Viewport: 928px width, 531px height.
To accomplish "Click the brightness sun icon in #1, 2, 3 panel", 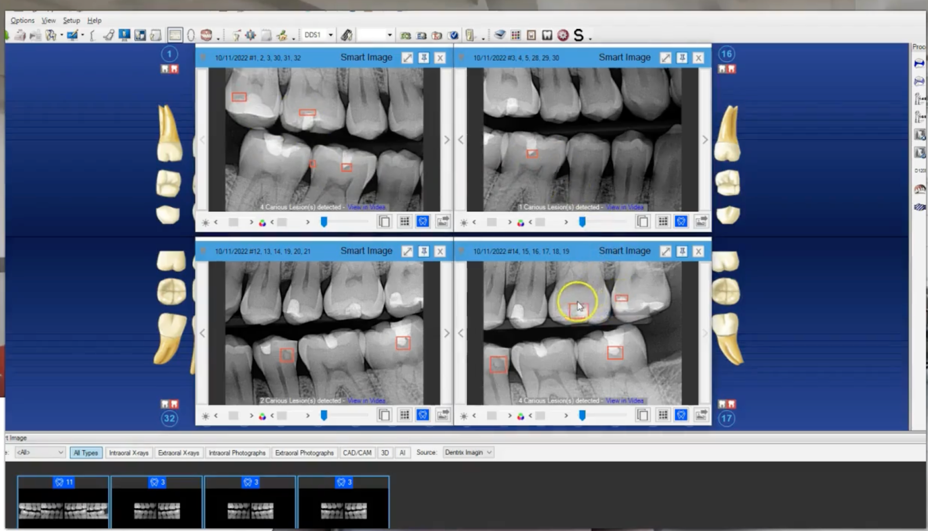I will (x=205, y=222).
